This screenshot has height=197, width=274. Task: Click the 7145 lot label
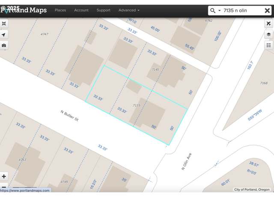coord(155,69)
